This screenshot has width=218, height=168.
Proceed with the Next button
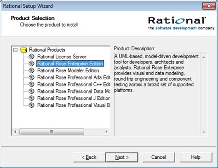(x=122, y=157)
